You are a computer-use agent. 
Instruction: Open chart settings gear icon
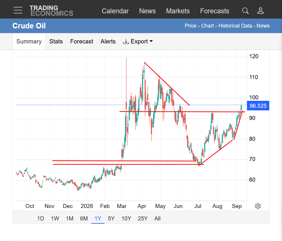pyautogui.click(x=258, y=206)
